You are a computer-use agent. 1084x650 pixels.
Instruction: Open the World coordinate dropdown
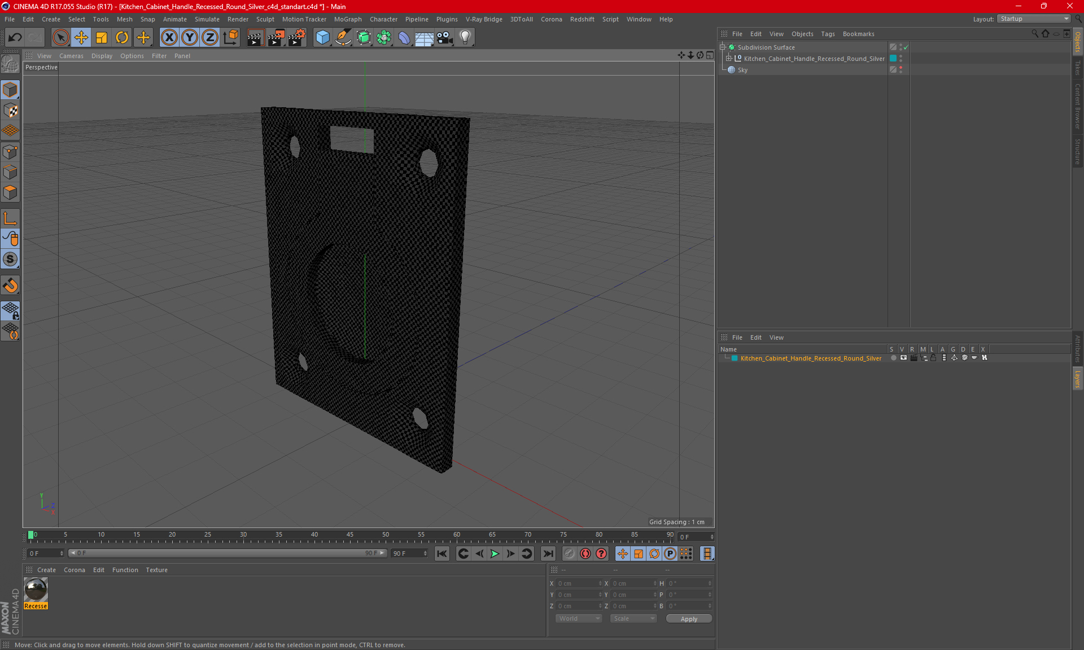coord(579,618)
